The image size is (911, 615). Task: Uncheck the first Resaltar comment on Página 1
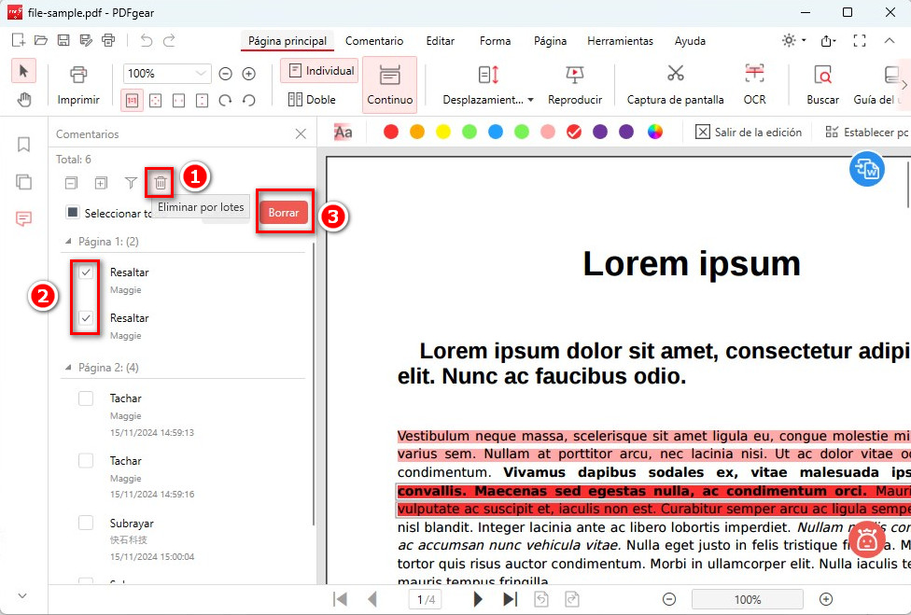click(x=85, y=273)
